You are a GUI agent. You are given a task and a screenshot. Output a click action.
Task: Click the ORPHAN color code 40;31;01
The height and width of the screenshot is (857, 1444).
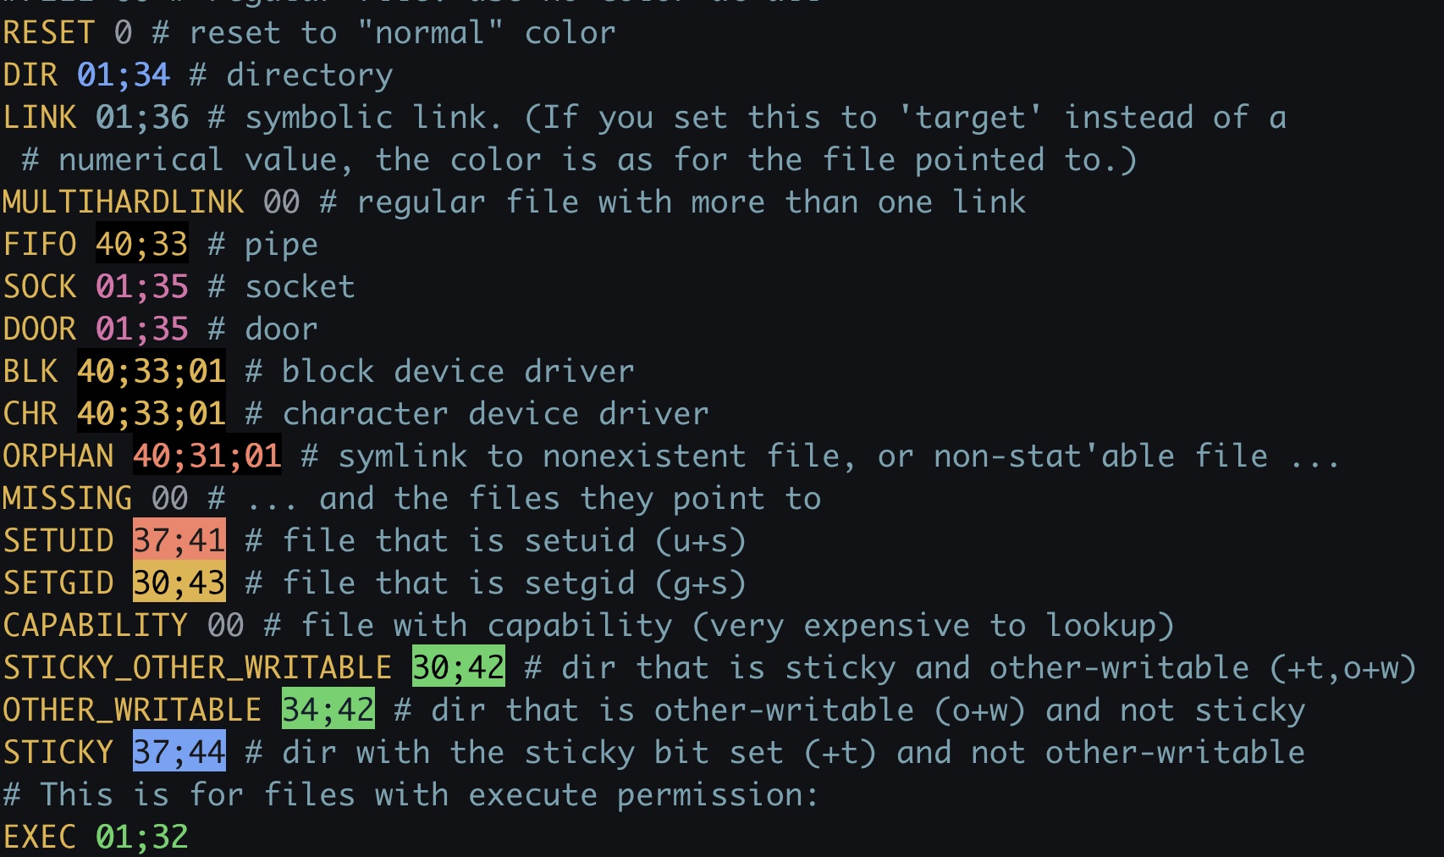click(x=207, y=456)
